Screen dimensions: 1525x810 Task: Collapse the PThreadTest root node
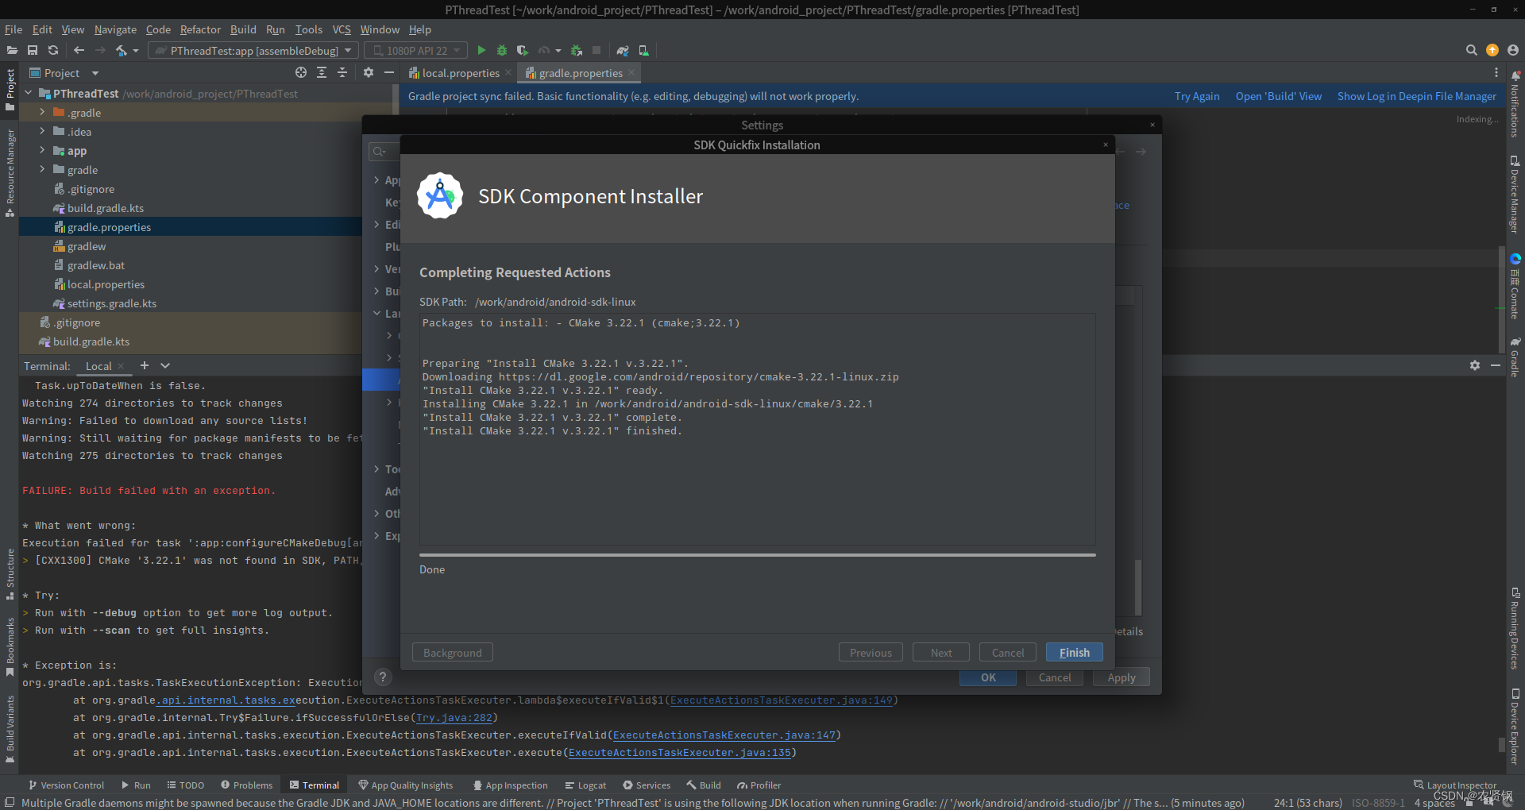(x=29, y=93)
